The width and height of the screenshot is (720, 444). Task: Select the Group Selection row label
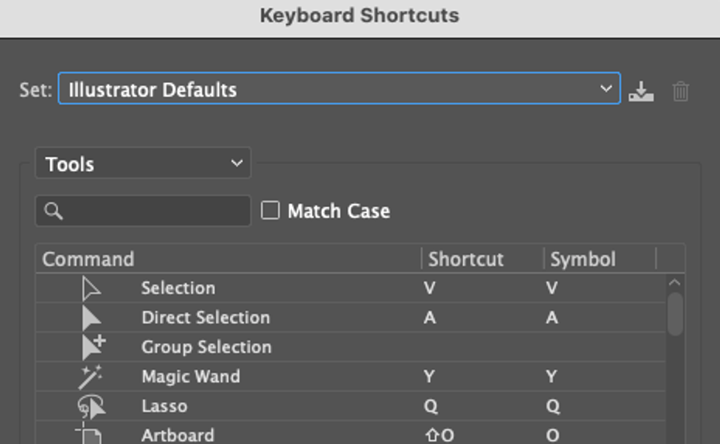[206, 347]
